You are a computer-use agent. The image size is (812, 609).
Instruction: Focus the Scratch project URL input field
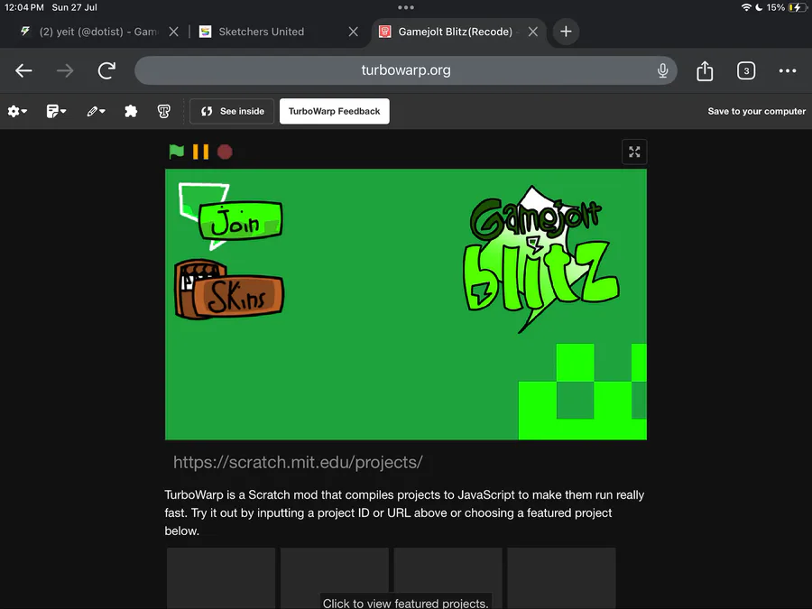405,462
